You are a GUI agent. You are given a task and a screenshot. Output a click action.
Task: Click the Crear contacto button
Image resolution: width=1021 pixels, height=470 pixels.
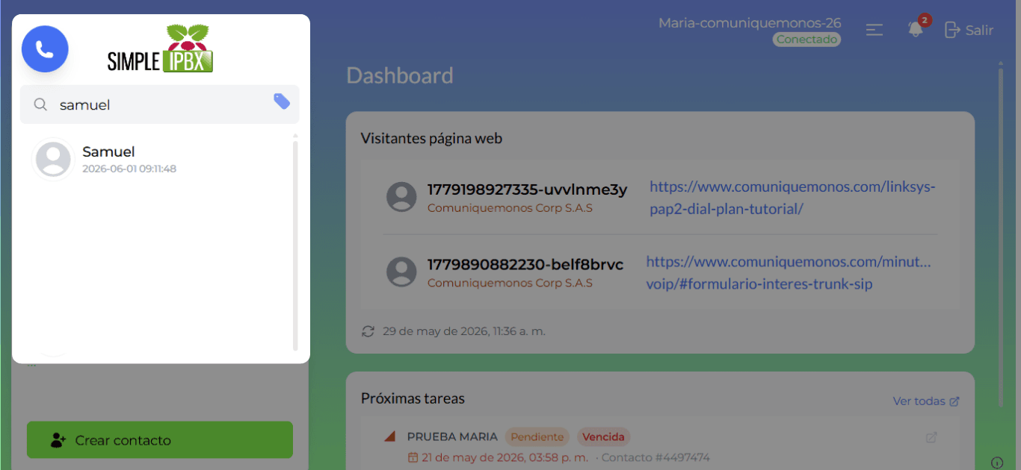pyautogui.click(x=160, y=440)
